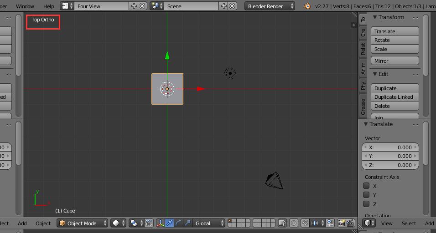This screenshot has height=233, width=436.
Task: Enable Z constraint axis checkbox
Action: pos(367,204)
